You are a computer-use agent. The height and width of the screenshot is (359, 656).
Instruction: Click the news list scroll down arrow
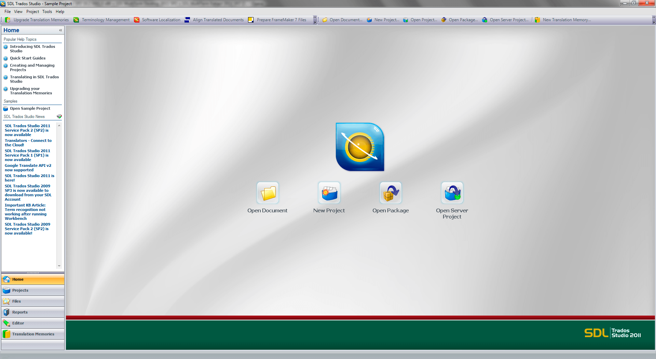click(59, 266)
